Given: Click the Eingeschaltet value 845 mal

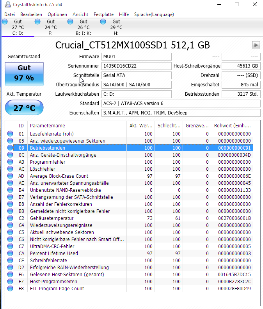Looking at the screenshot, I should pos(241,85).
